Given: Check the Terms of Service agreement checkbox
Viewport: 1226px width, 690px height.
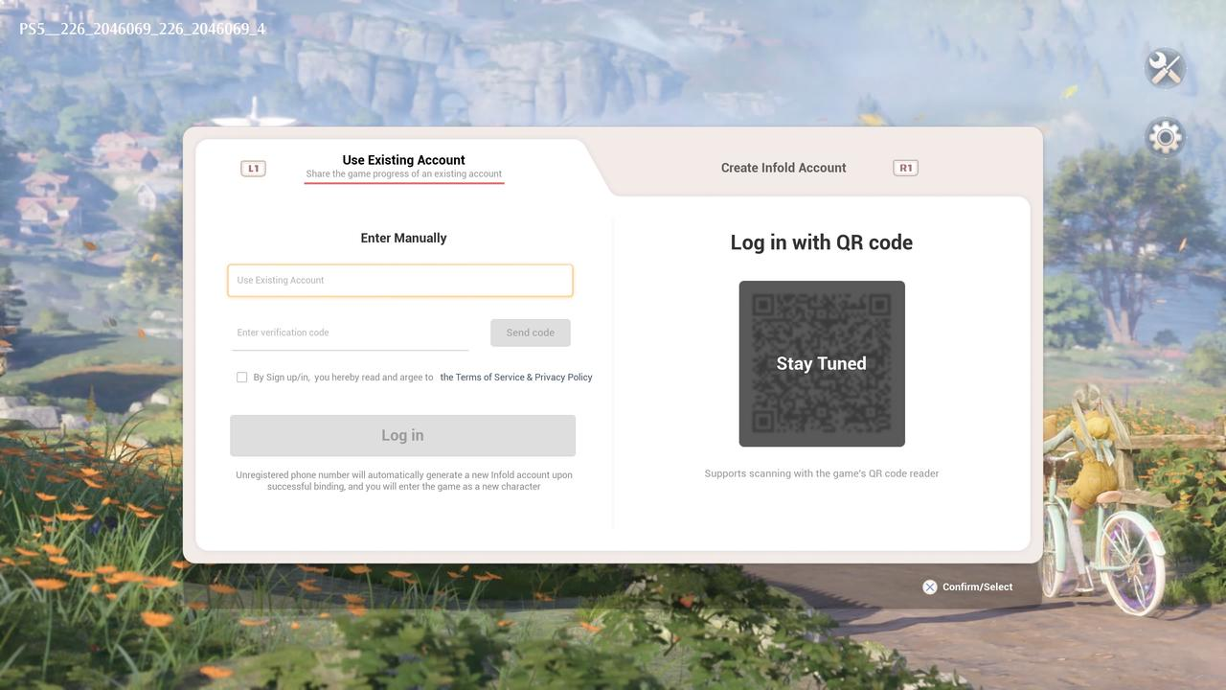Looking at the screenshot, I should [241, 377].
